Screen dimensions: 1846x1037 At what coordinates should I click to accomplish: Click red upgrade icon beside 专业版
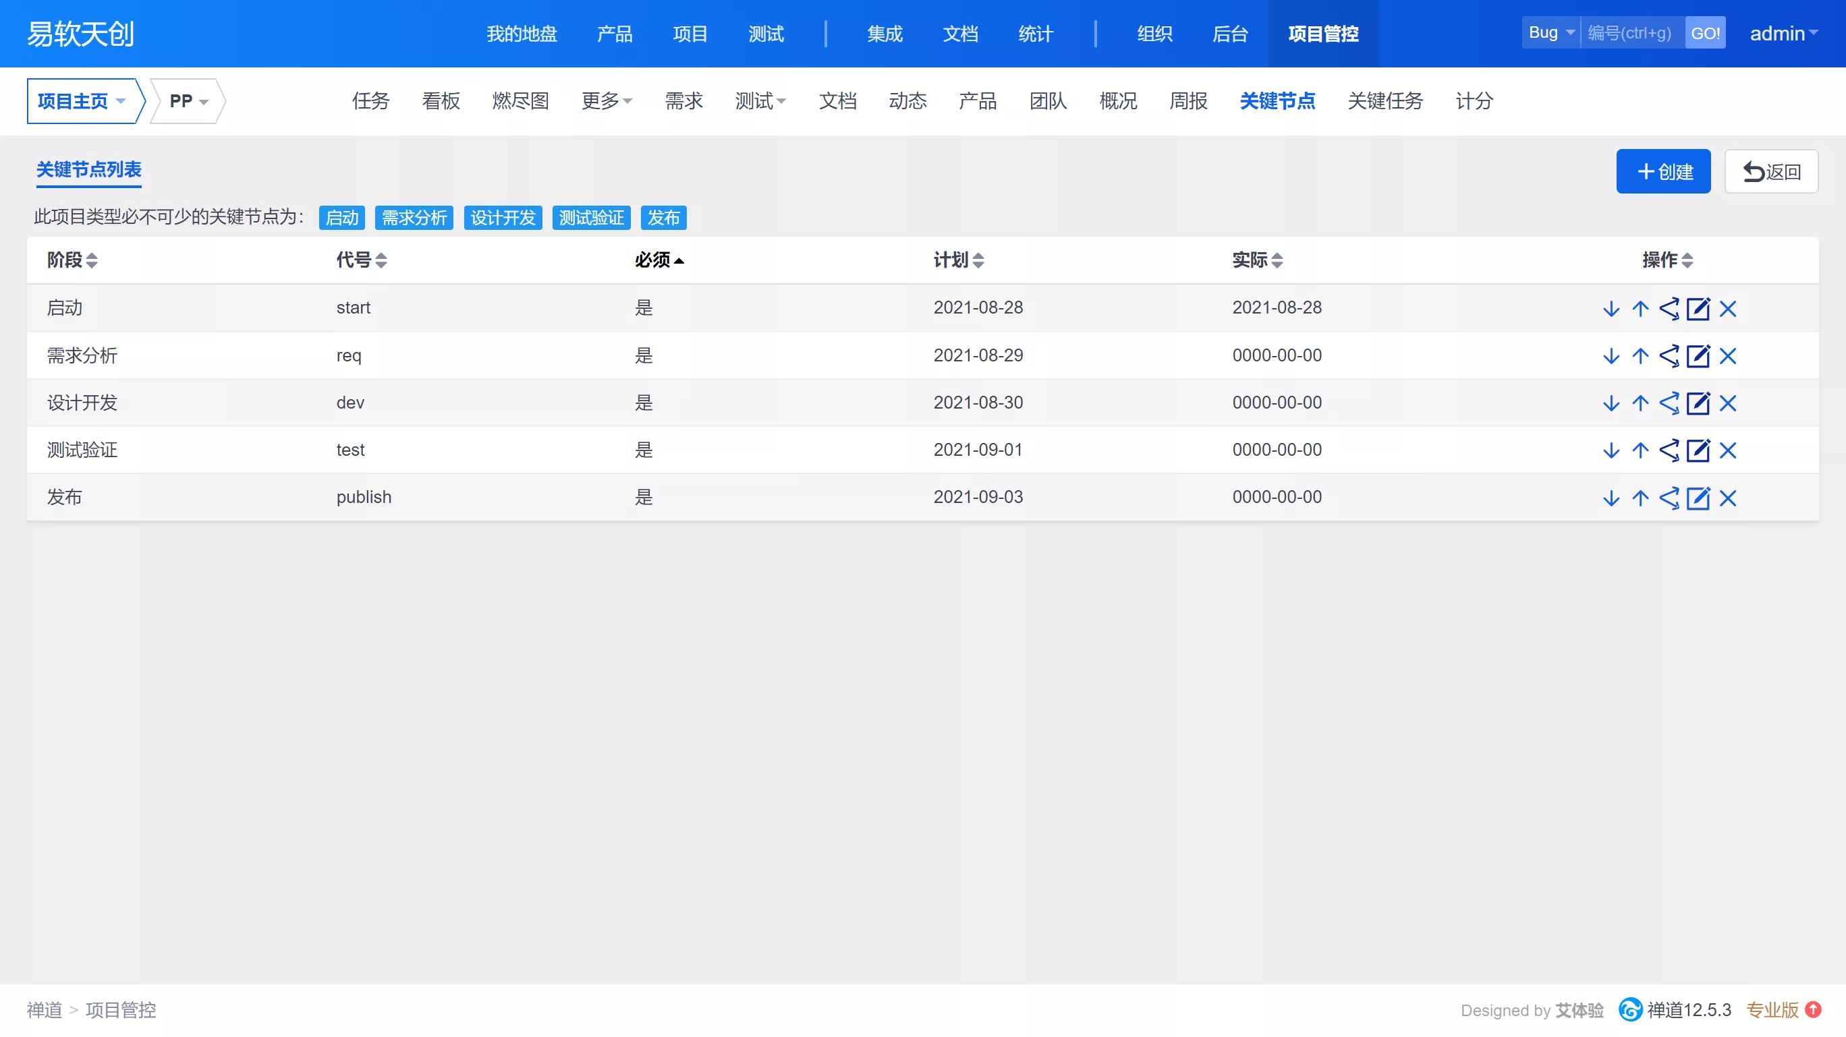(1813, 1010)
